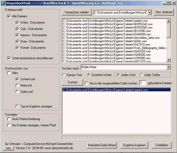This screenshot has width=177, height=153.
Task: Select dockleber_beta.sxw in the file list
Action: click(x=114, y=38)
